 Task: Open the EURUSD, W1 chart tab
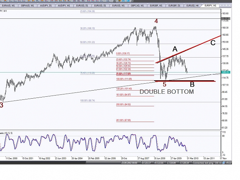click(x=118, y=6)
